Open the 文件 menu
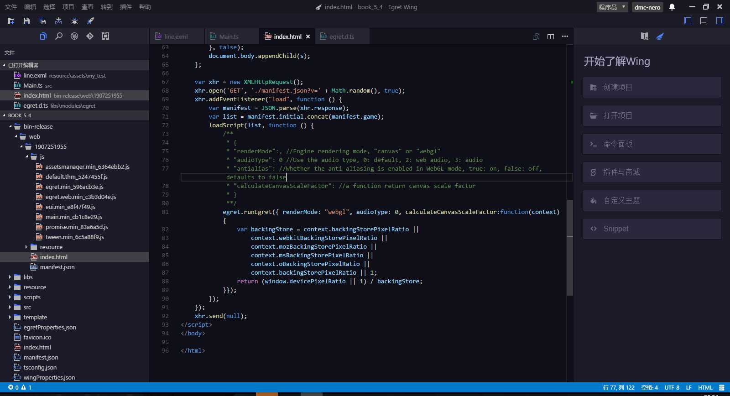The width and height of the screenshot is (730, 396). coord(10,7)
